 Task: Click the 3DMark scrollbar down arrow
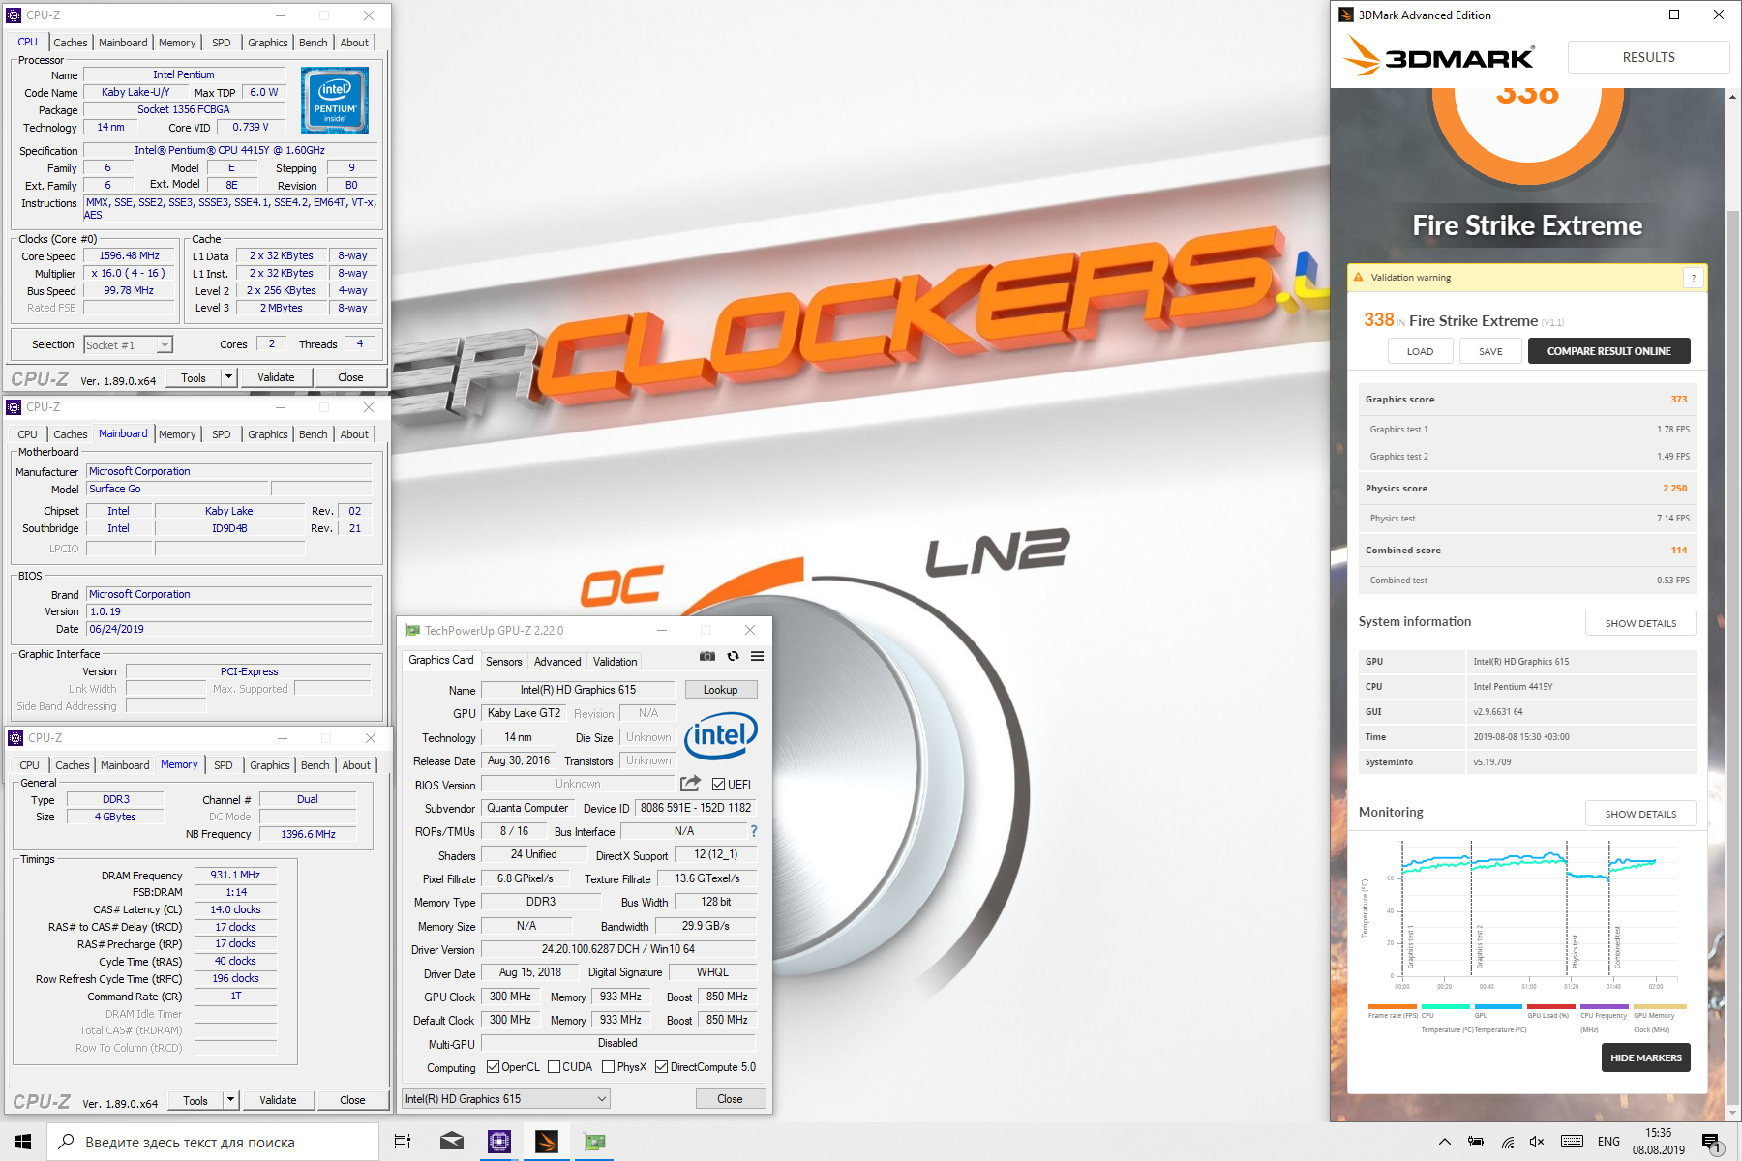pos(1732,1113)
